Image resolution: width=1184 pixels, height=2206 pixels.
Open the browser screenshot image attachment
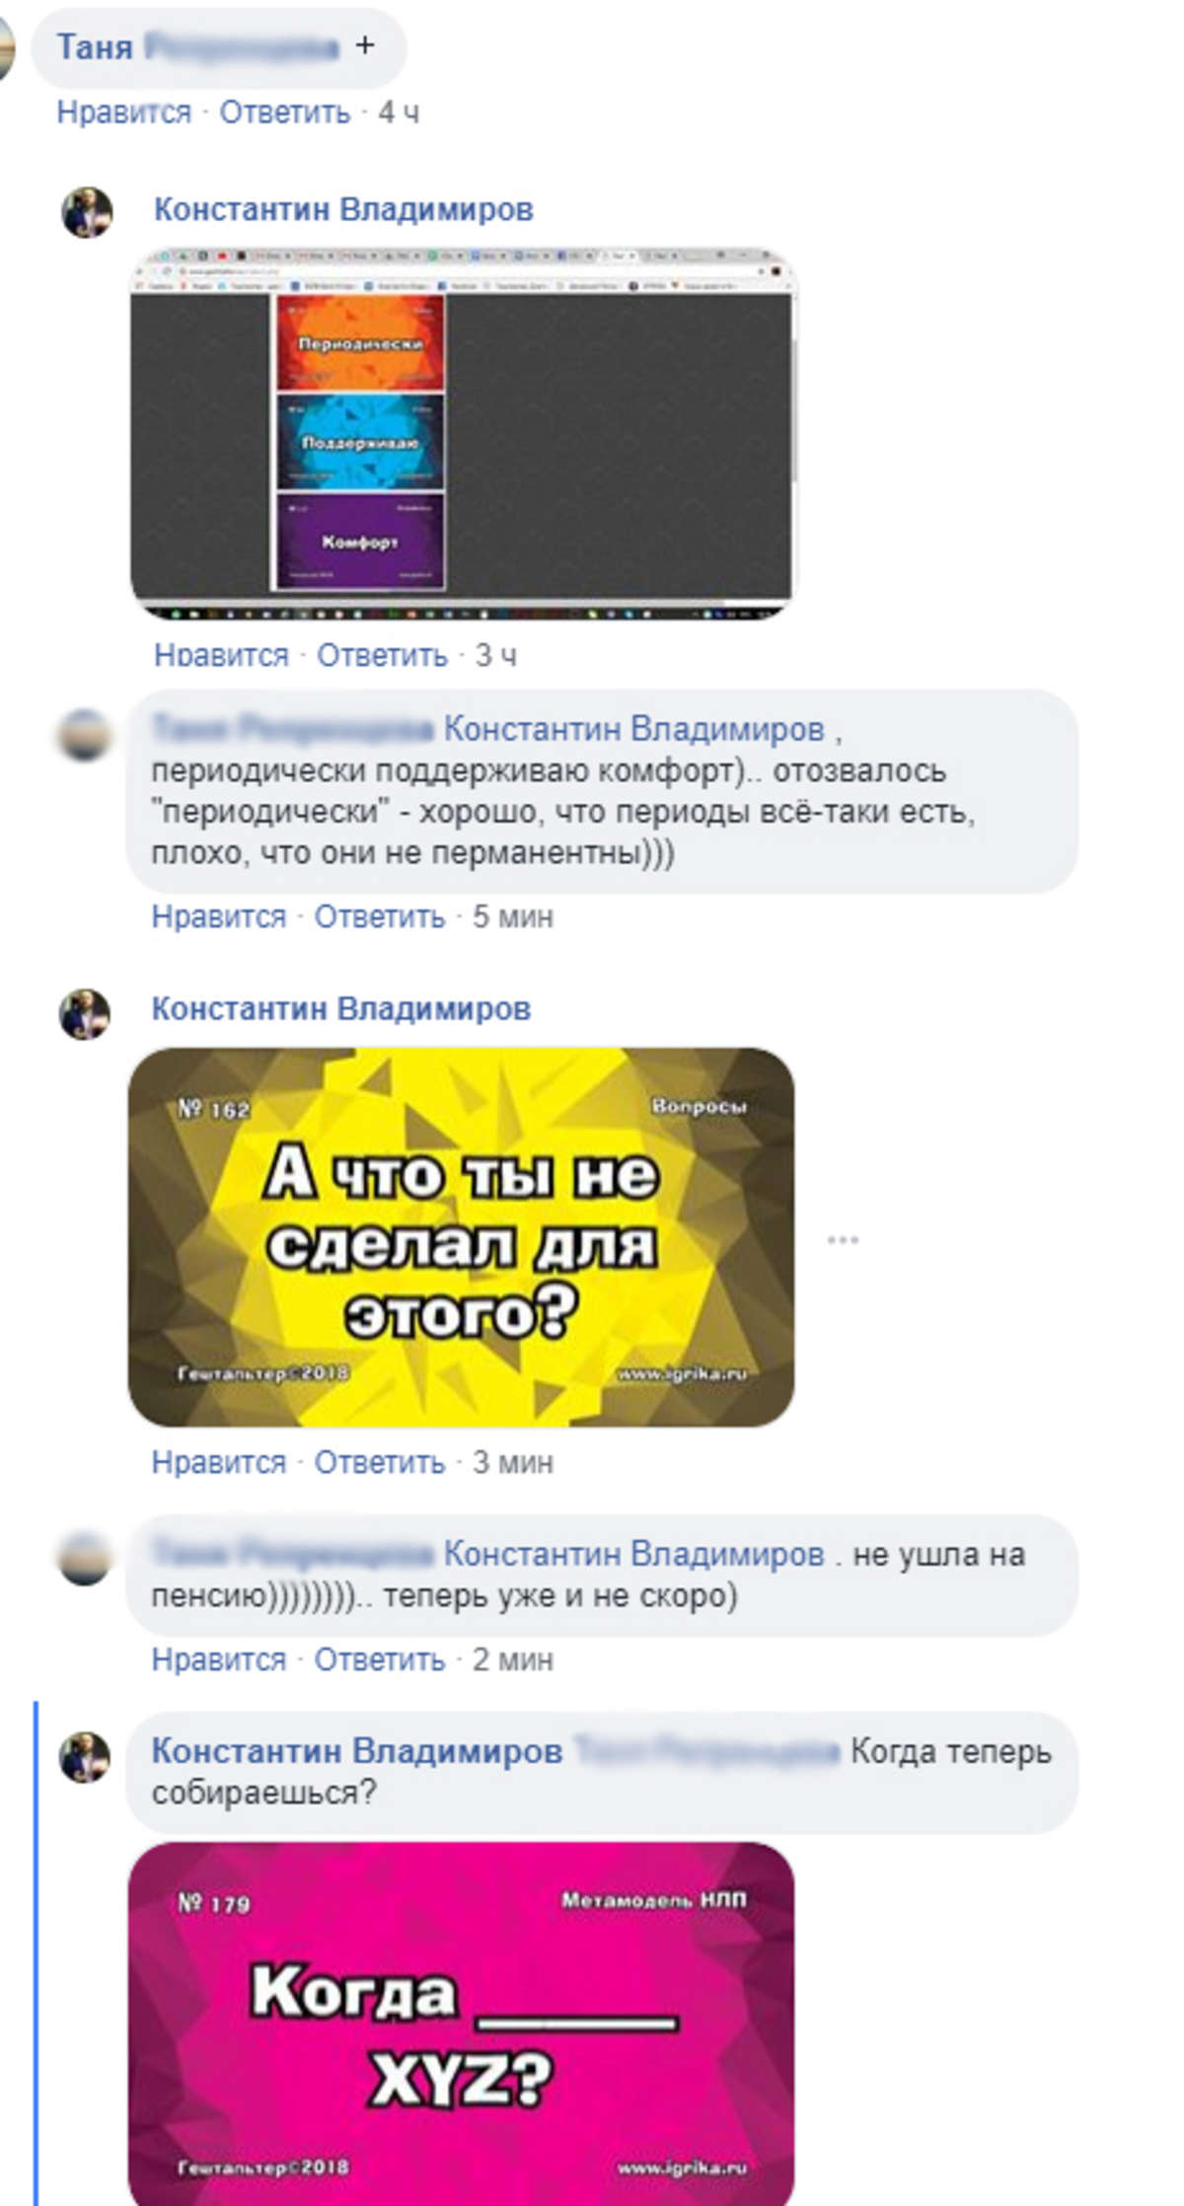pyautogui.click(x=462, y=434)
